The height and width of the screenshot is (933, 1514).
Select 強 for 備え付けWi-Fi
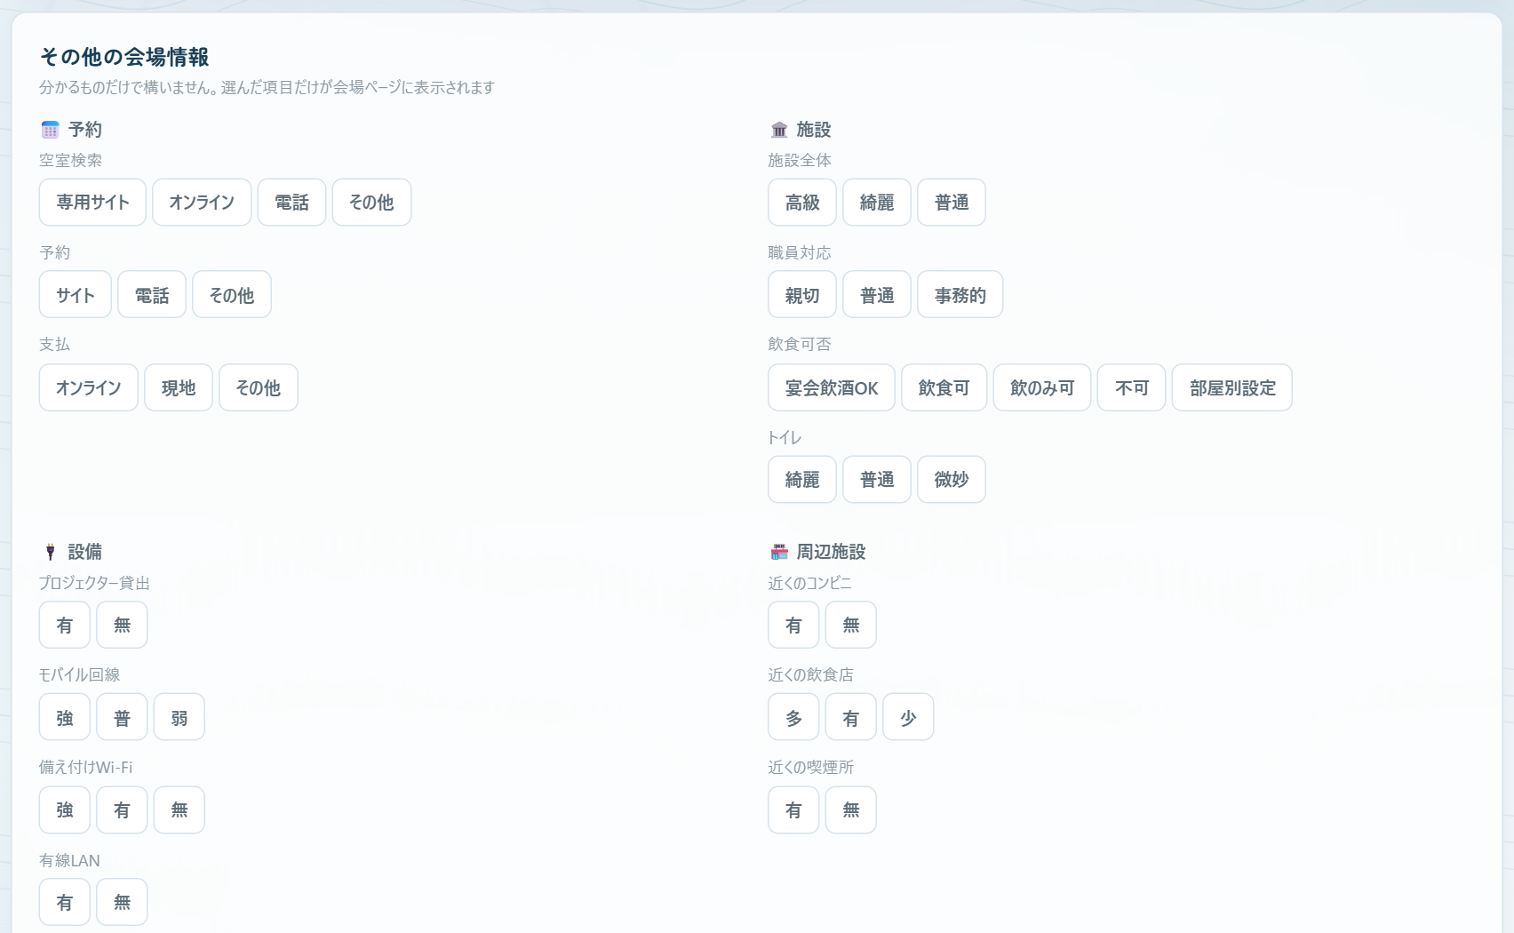65,809
